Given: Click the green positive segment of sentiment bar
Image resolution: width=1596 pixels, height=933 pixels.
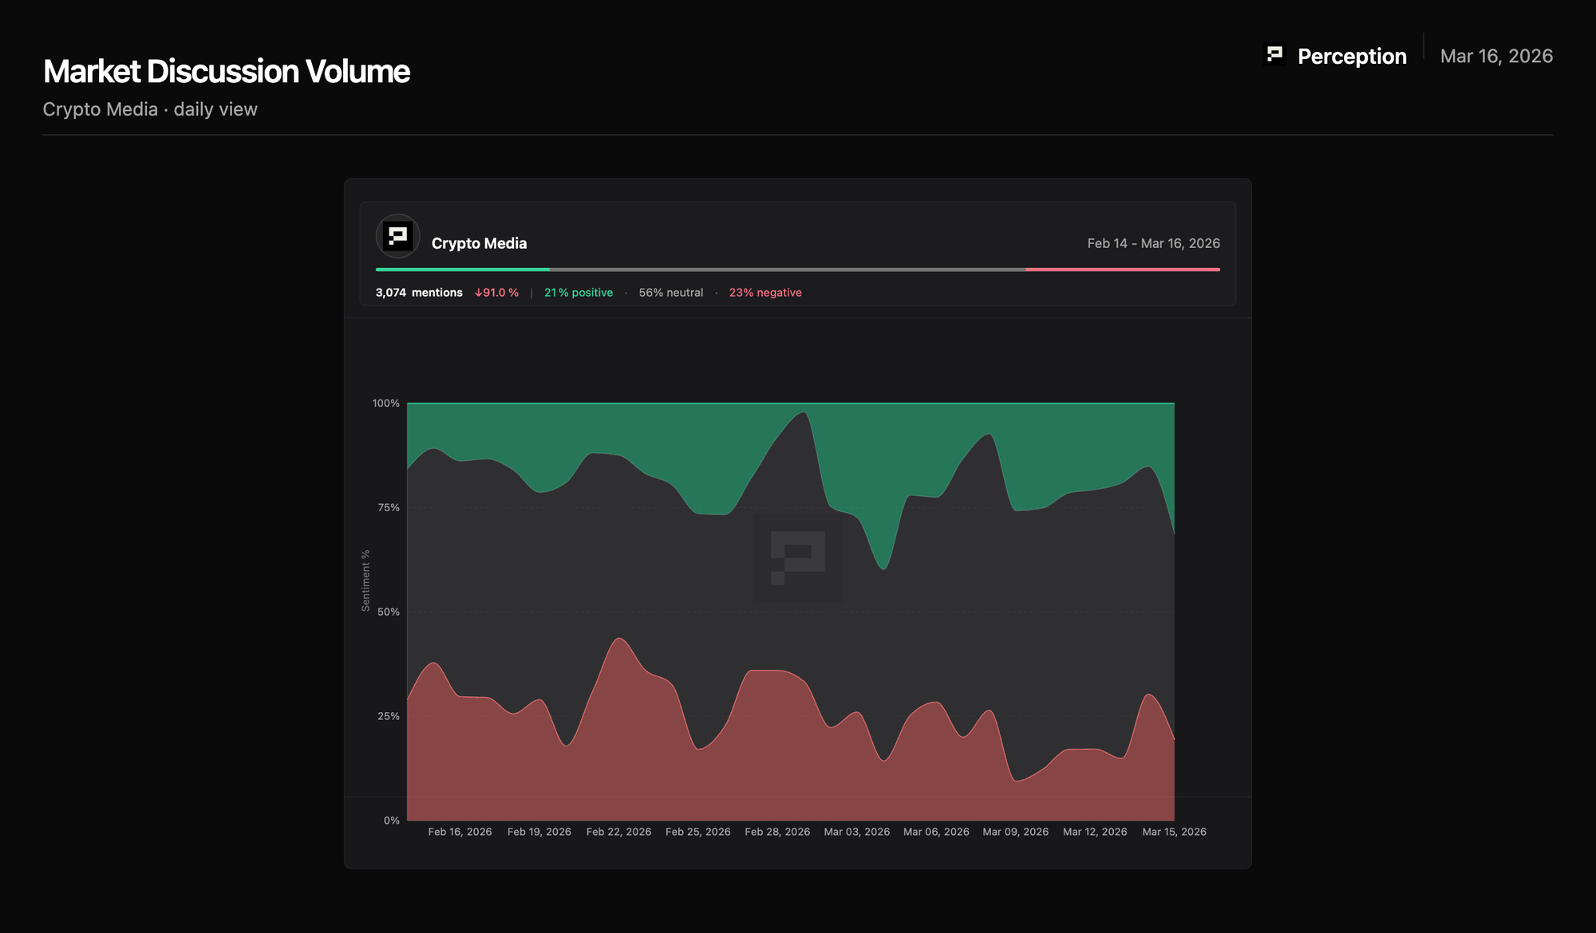Looking at the screenshot, I should click(x=463, y=270).
